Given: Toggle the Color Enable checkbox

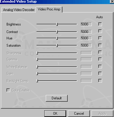Looking at the screenshot, I should (x=8, y=90).
